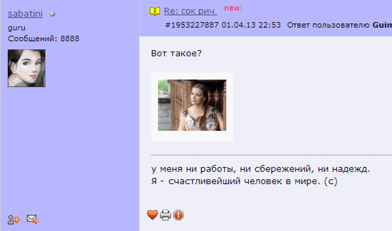Click the "guru" rank label
Image resolution: width=392 pixels, height=231 pixels.
[x=17, y=28]
